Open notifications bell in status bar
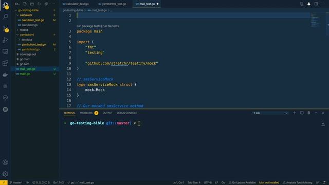The image size is (329, 185). pyautogui.click(x=324, y=182)
